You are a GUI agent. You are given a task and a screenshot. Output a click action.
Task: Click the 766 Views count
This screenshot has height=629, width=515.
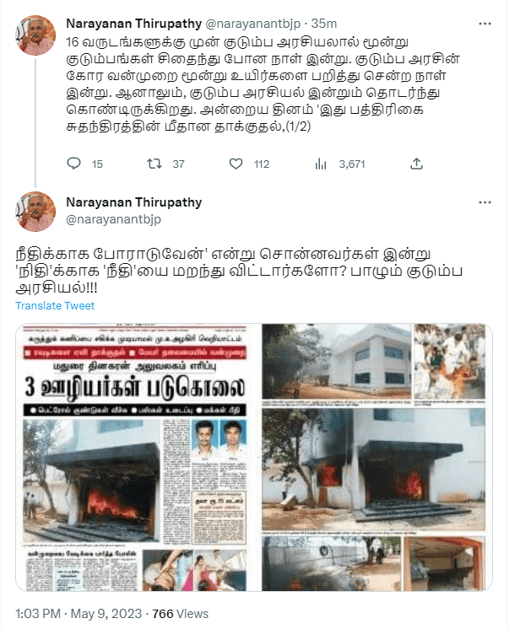[181, 614]
